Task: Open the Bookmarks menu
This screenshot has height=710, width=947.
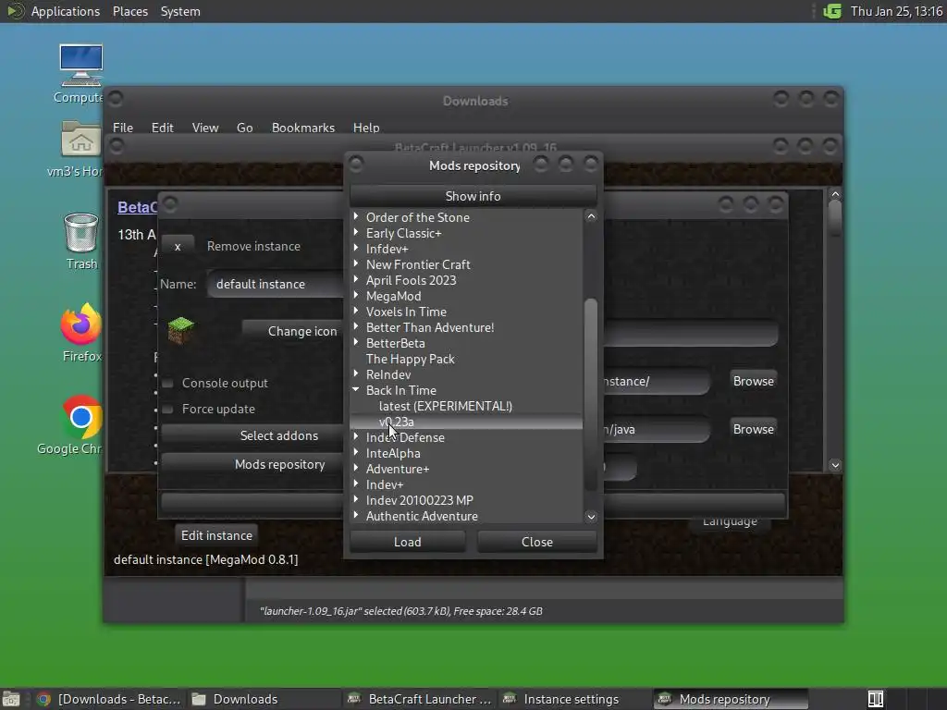Action: 303,128
